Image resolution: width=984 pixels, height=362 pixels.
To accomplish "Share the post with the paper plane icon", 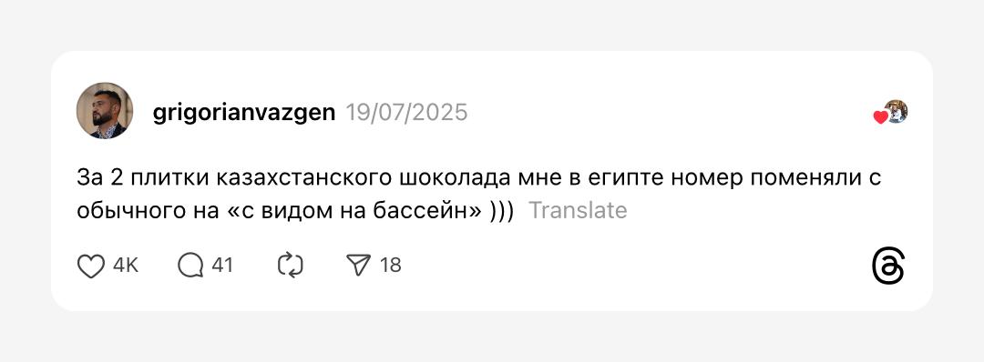I will (x=358, y=266).
